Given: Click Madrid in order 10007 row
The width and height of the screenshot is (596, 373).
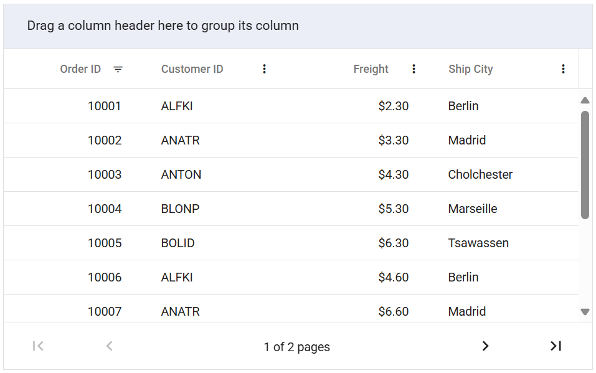Looking at the screenshot, I should coord(466,311).
